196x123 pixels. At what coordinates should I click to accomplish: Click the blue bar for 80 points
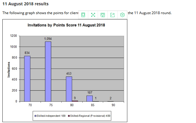69,89
